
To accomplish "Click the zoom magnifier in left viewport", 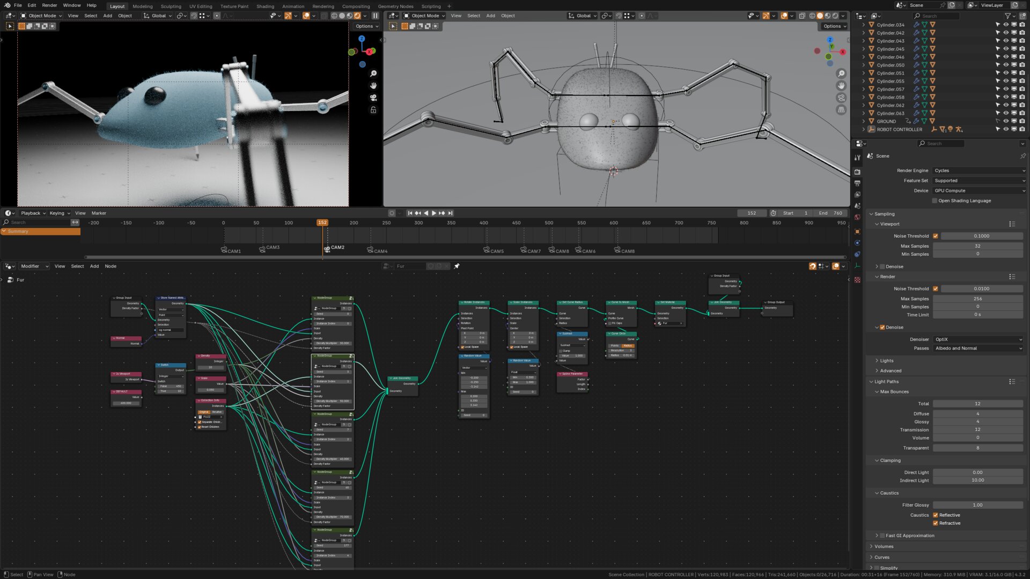I will 373,73.
